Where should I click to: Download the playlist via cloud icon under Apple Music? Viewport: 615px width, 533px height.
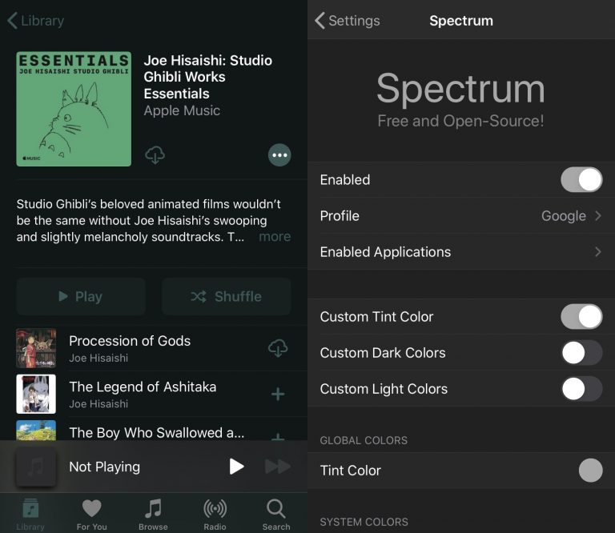pos(155,154)
